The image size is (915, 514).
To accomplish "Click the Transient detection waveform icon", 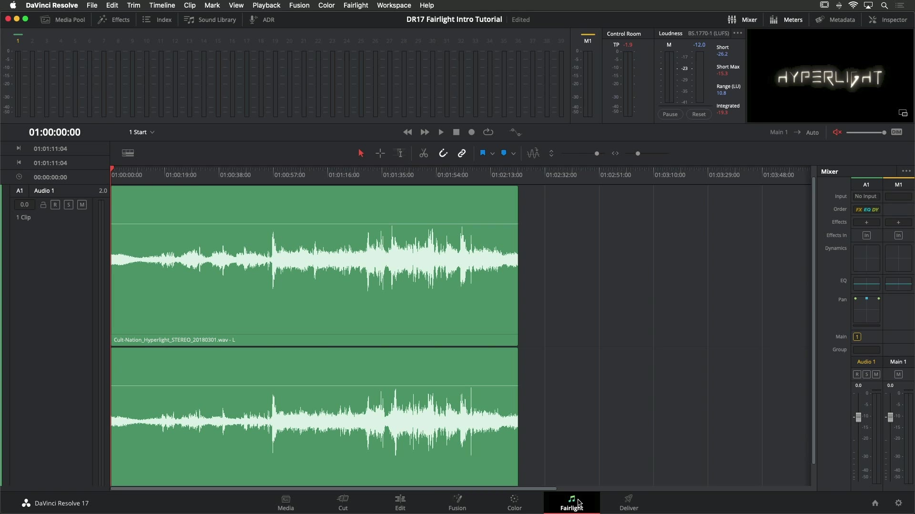I will coord(533,153).
